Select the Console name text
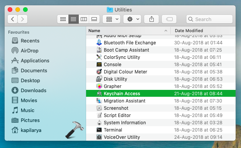 (113, 64)
